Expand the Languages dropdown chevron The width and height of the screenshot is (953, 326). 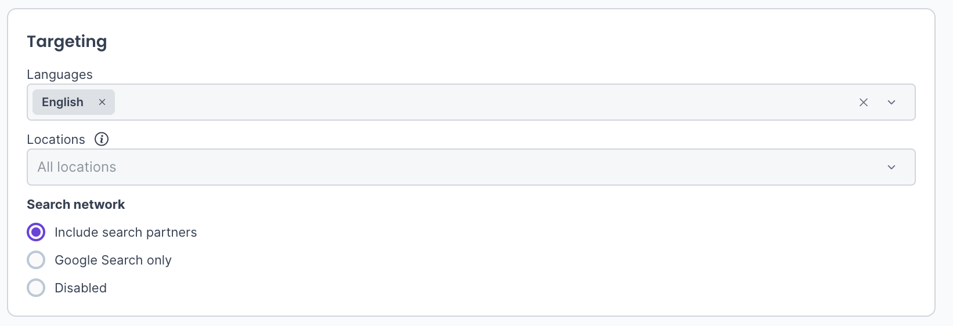click(x=891, y=102)
